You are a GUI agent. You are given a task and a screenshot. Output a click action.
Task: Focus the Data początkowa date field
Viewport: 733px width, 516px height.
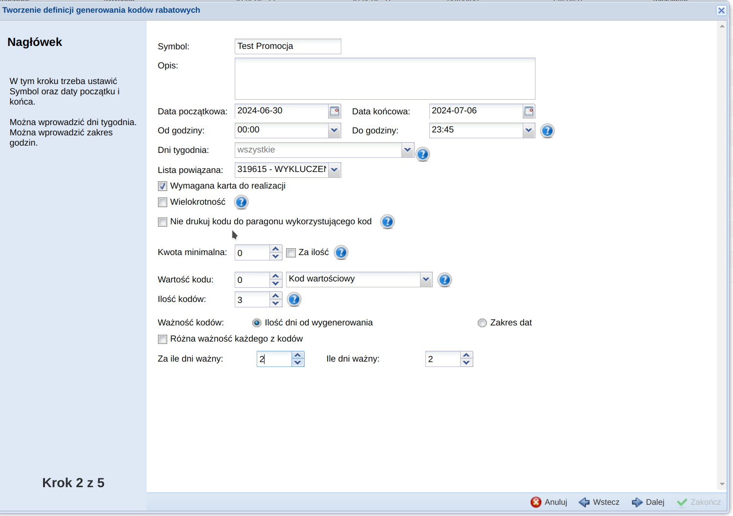tap(282, 111)
